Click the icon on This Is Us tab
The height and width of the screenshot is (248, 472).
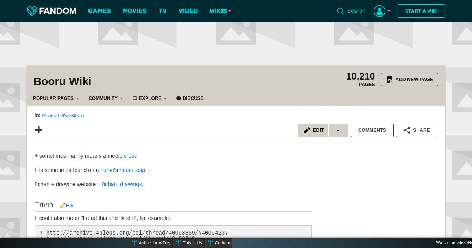point(179,243)
